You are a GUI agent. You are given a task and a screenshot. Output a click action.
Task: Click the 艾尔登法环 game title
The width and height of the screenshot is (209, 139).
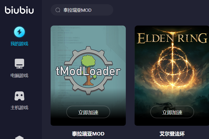[172, 134]
